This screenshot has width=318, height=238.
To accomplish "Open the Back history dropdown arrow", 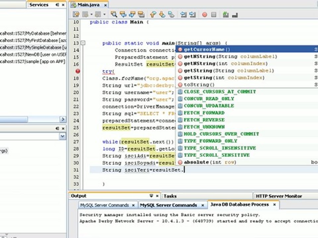I will [x=91, y=14].
